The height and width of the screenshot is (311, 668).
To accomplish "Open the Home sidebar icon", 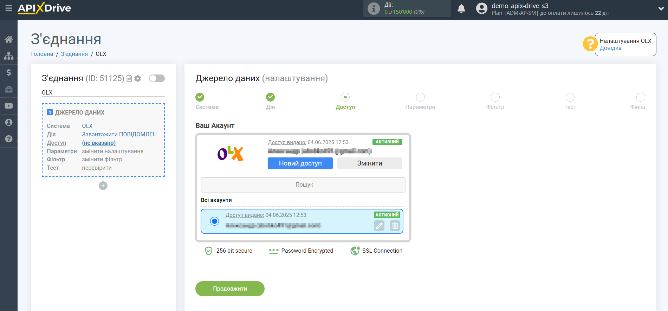I will [x=9, y=39].
